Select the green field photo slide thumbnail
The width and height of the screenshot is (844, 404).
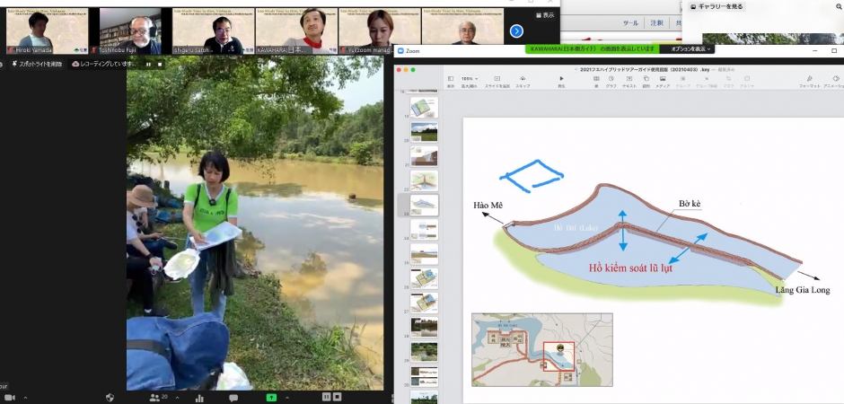(424, 132)
